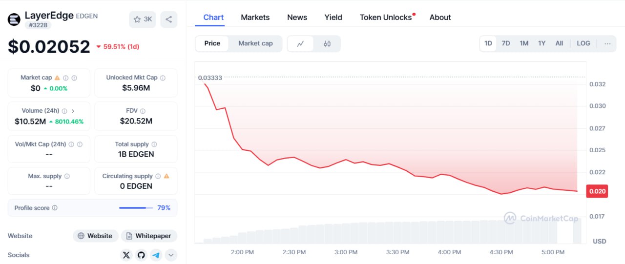625x264 pixels.
Task: Click the 1B EDGEN total supply value
Action: click(136, 154)
